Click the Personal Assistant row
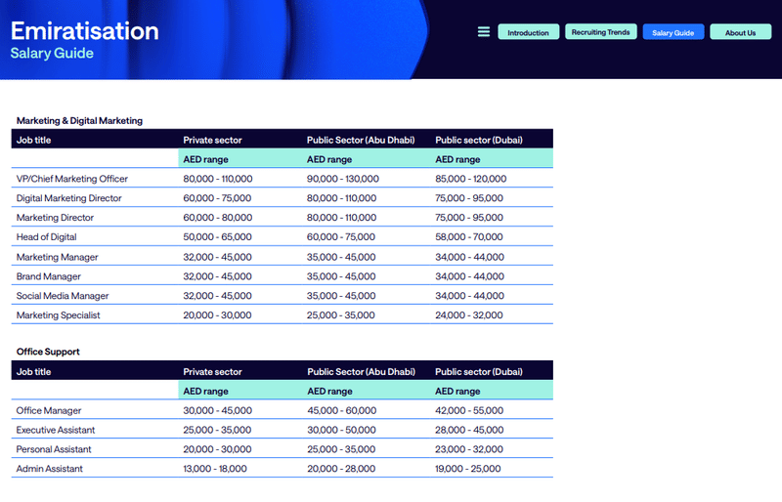This screenshot has width=782, height=502. pyautogui.click(x=54, y=449)
